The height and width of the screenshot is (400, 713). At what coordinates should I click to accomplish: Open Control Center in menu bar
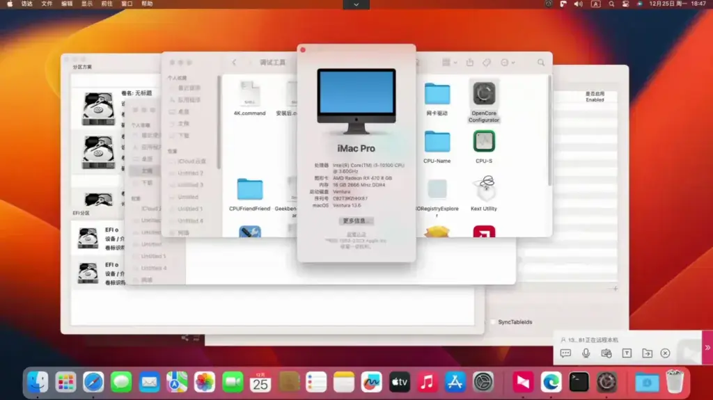click(626, 3)
